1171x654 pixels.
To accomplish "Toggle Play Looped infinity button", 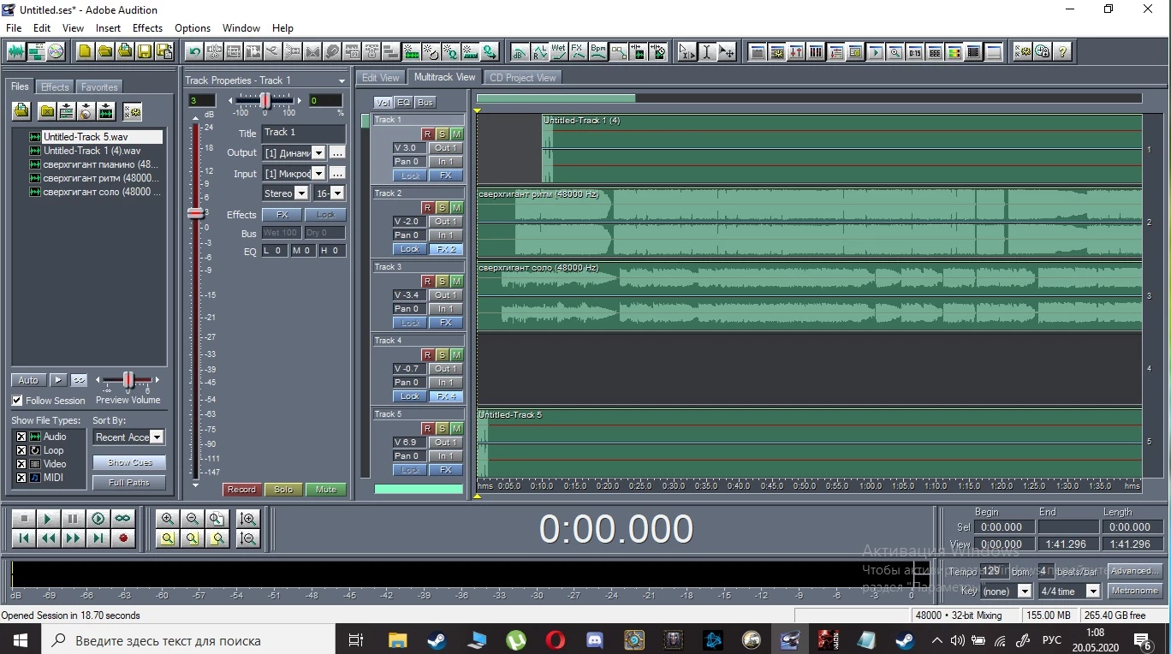I will coord(123,519).
